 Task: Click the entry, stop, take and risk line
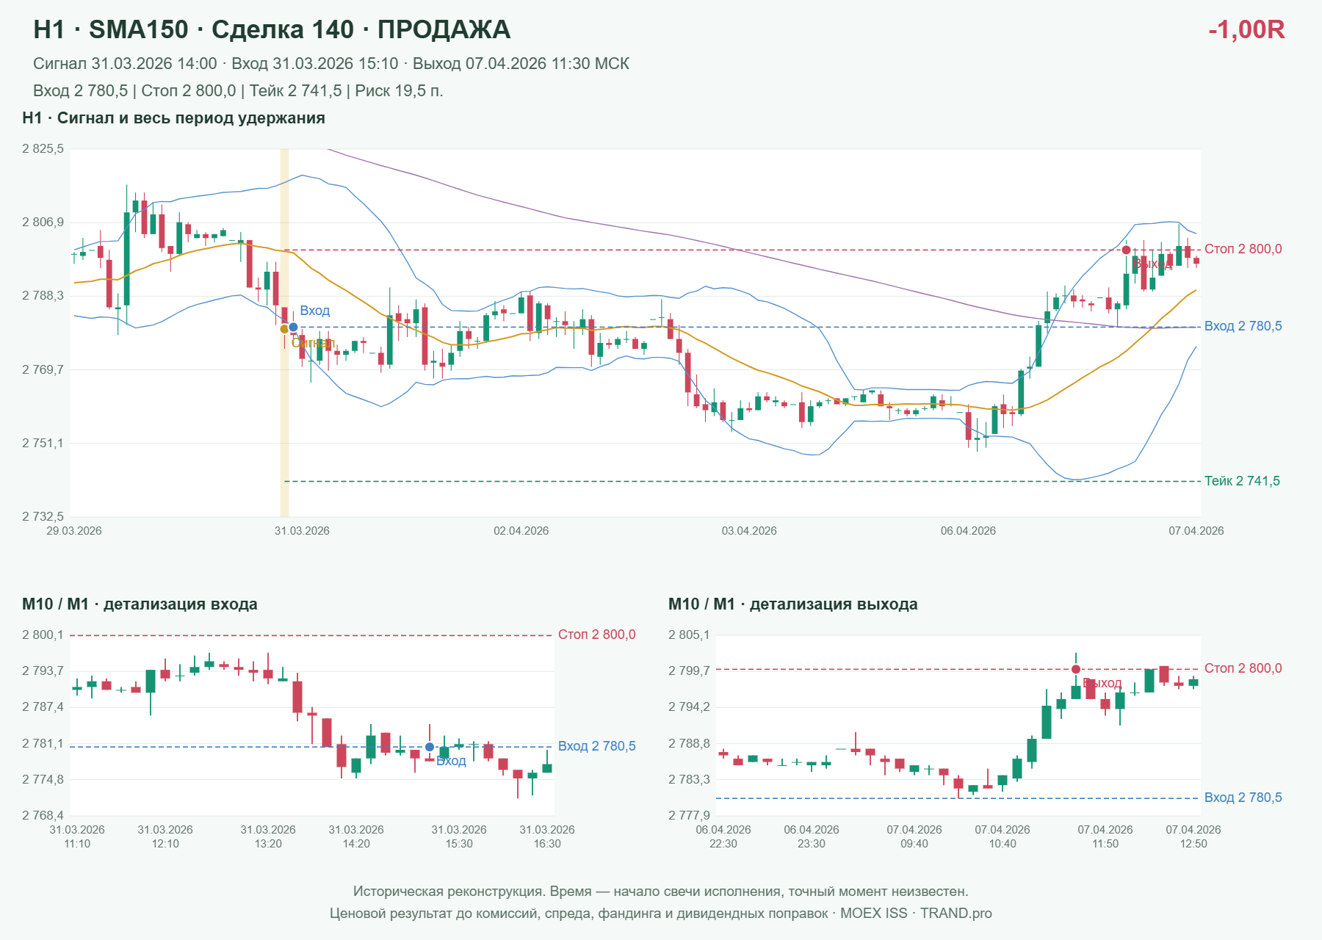pyautogui.click(x=238, y=91)
